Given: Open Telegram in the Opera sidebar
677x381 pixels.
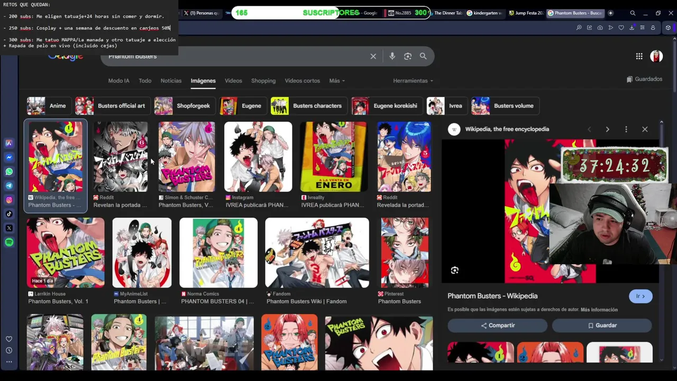Looking at the screenshot, I should [9, 186].
